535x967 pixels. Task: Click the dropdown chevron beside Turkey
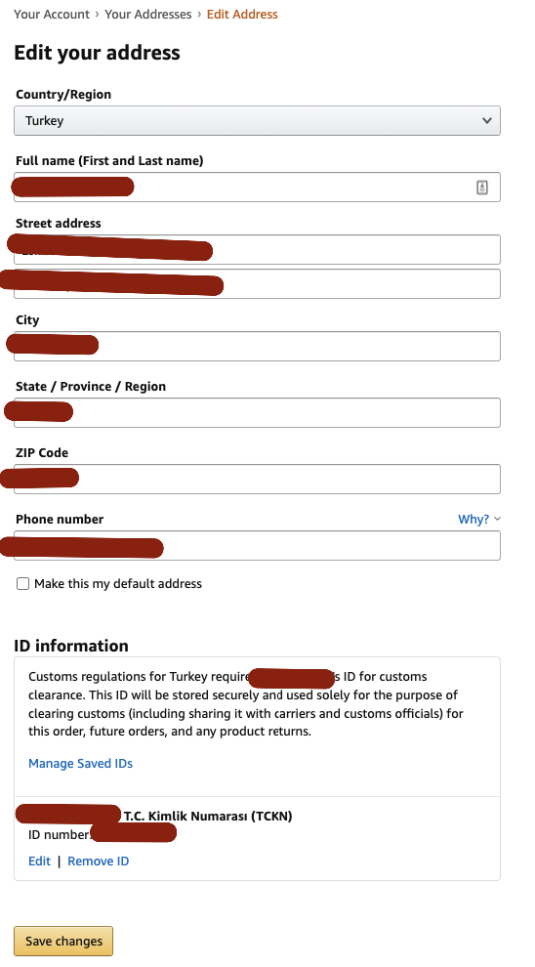[x=487, y=121]
